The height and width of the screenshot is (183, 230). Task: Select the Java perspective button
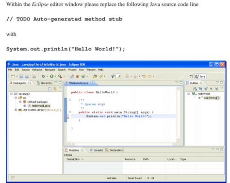pyautogui.click(x=200, y=76)
